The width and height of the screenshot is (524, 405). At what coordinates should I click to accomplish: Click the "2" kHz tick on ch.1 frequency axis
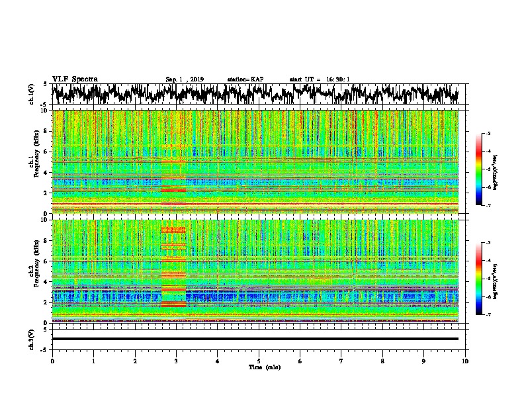tap(46, 193)
